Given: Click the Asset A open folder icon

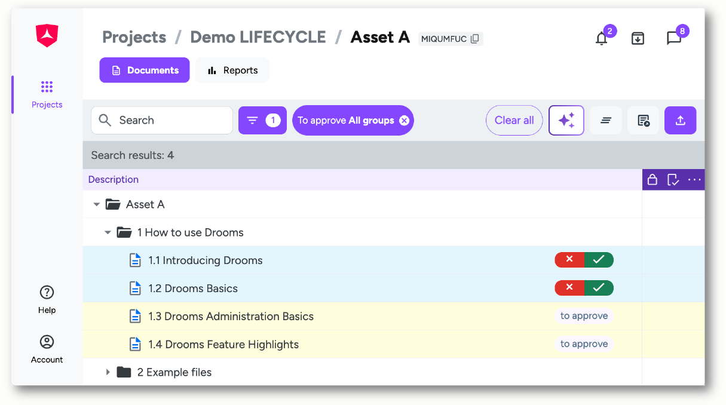Looking at the screenshot, I should (113, 204).
